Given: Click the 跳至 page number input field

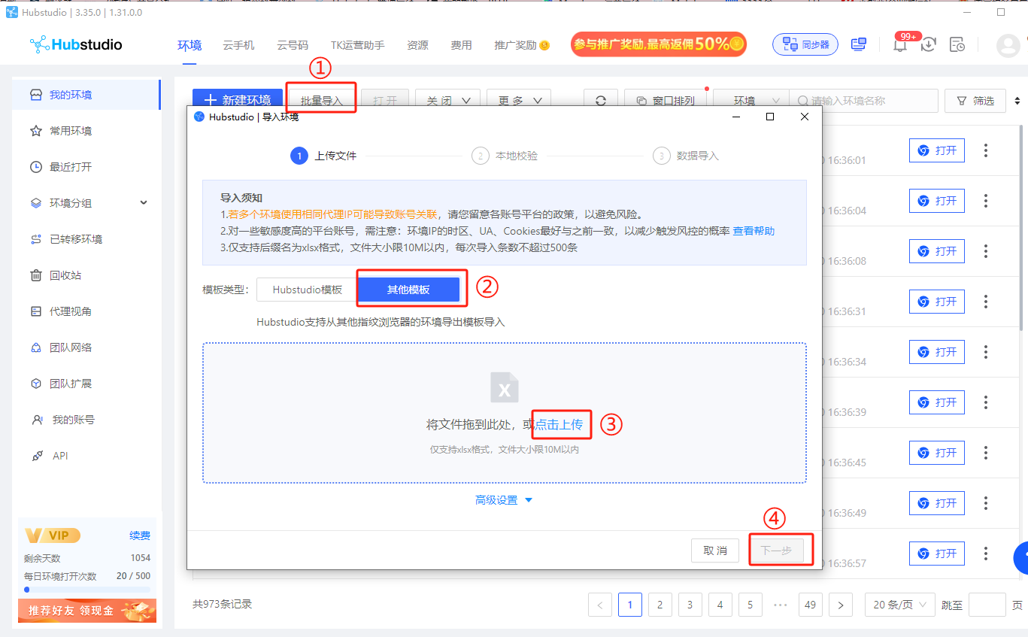Looking at the screenshot, I should 987,605.
